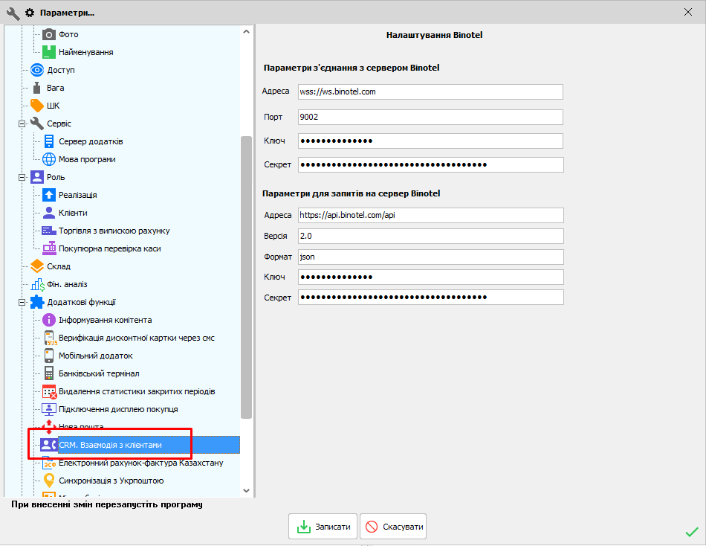
Task: Click the Формат field containing json
Action: click(430, 257)
